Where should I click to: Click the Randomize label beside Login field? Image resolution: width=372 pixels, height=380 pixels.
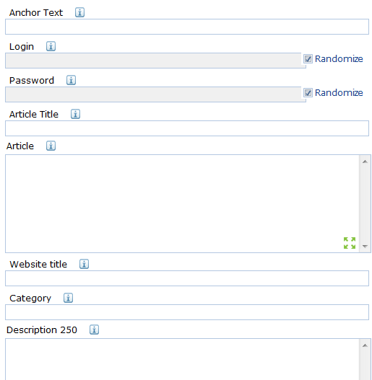pos(339,59)
